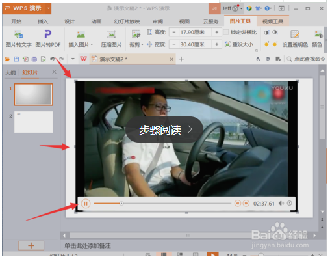Open the 开始 ribbon tab

[16, 21]
